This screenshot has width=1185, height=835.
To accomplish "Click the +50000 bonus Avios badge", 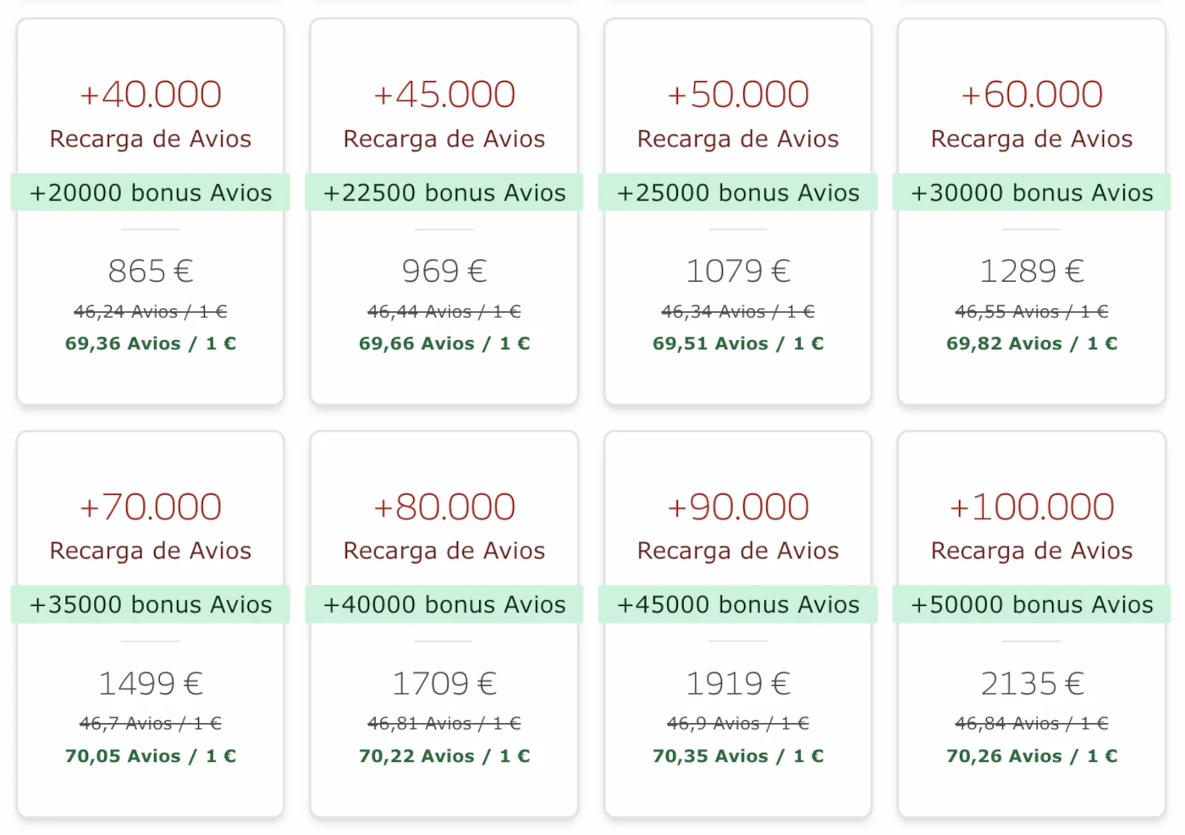I will click(x=1031, y=604).
